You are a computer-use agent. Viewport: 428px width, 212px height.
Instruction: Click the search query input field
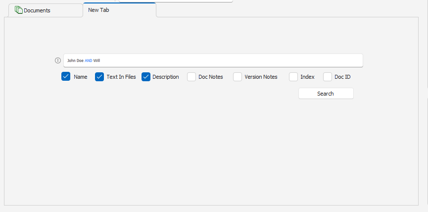213,60
